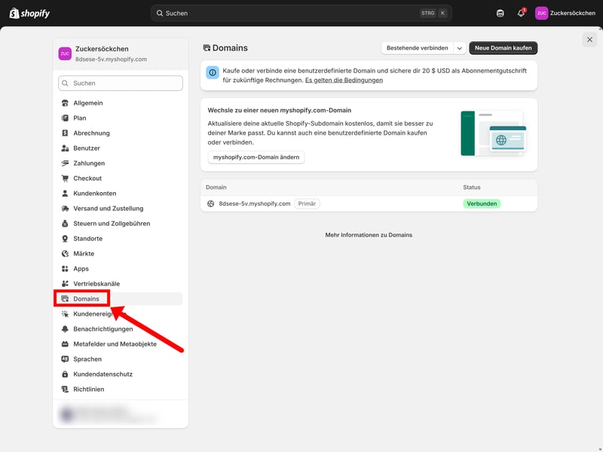Click the Zahlungen payment icon
Viewport: 603px width, 452px height.
65,163
